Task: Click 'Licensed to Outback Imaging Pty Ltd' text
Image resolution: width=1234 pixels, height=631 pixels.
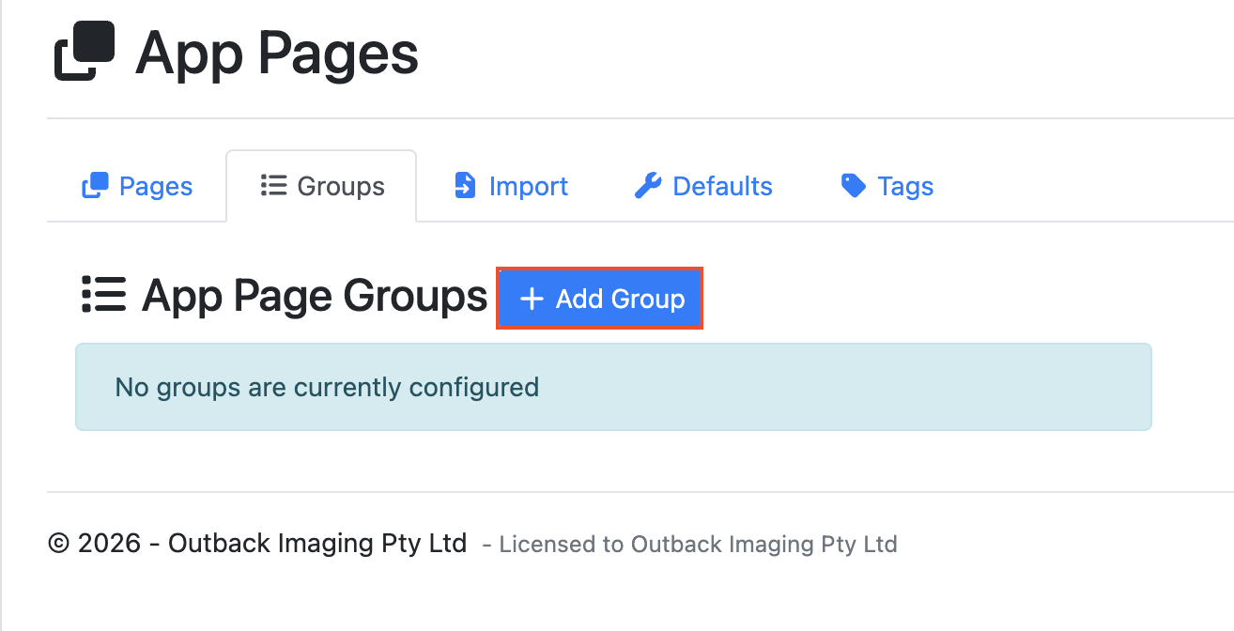Action: [698, 544]
